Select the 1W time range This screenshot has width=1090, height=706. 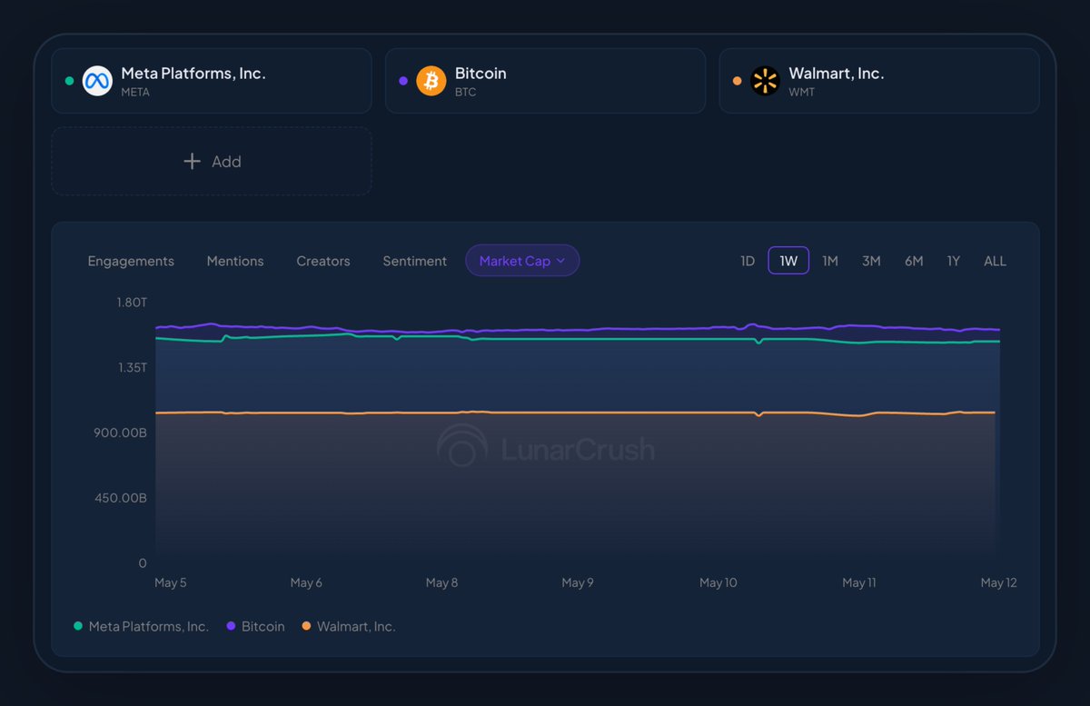788,261
